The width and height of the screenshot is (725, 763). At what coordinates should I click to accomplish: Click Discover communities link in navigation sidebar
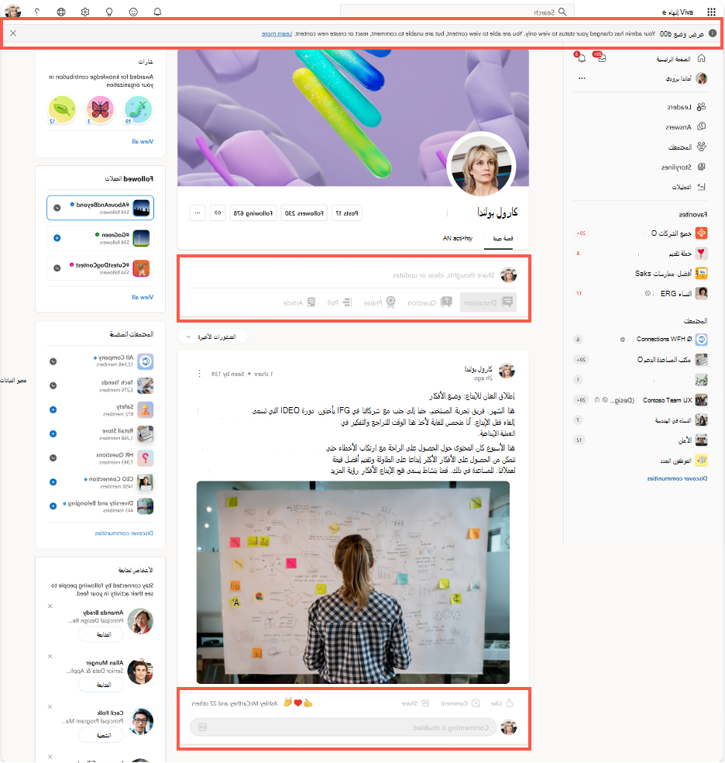pos(677,479)
